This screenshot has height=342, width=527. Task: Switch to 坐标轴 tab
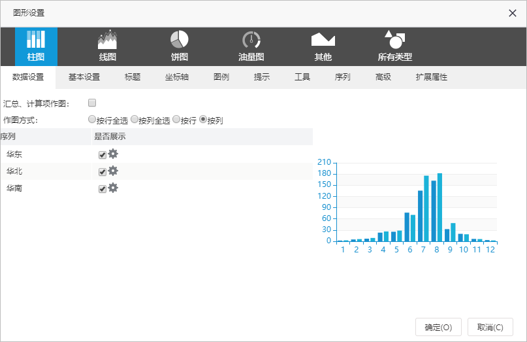pos(177,77)
